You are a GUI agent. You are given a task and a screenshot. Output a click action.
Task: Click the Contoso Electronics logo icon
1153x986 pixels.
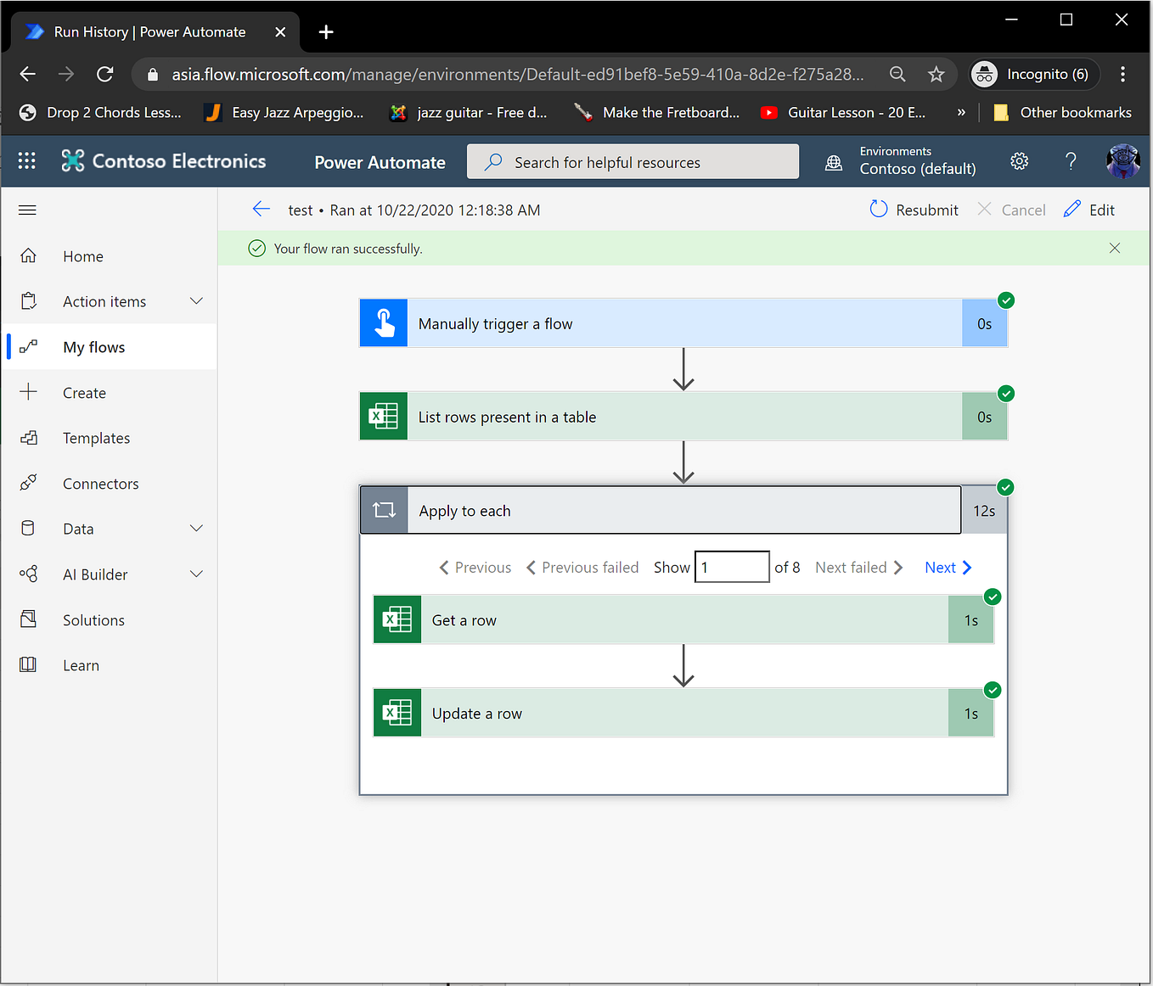[73, 161]
